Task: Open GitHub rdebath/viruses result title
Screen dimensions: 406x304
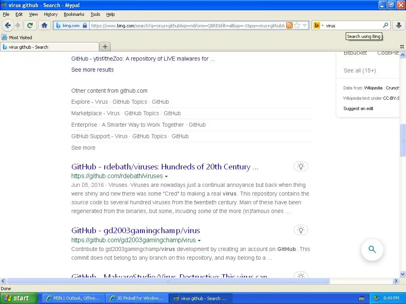Action: pyautogui.click(x=165, y=167)
